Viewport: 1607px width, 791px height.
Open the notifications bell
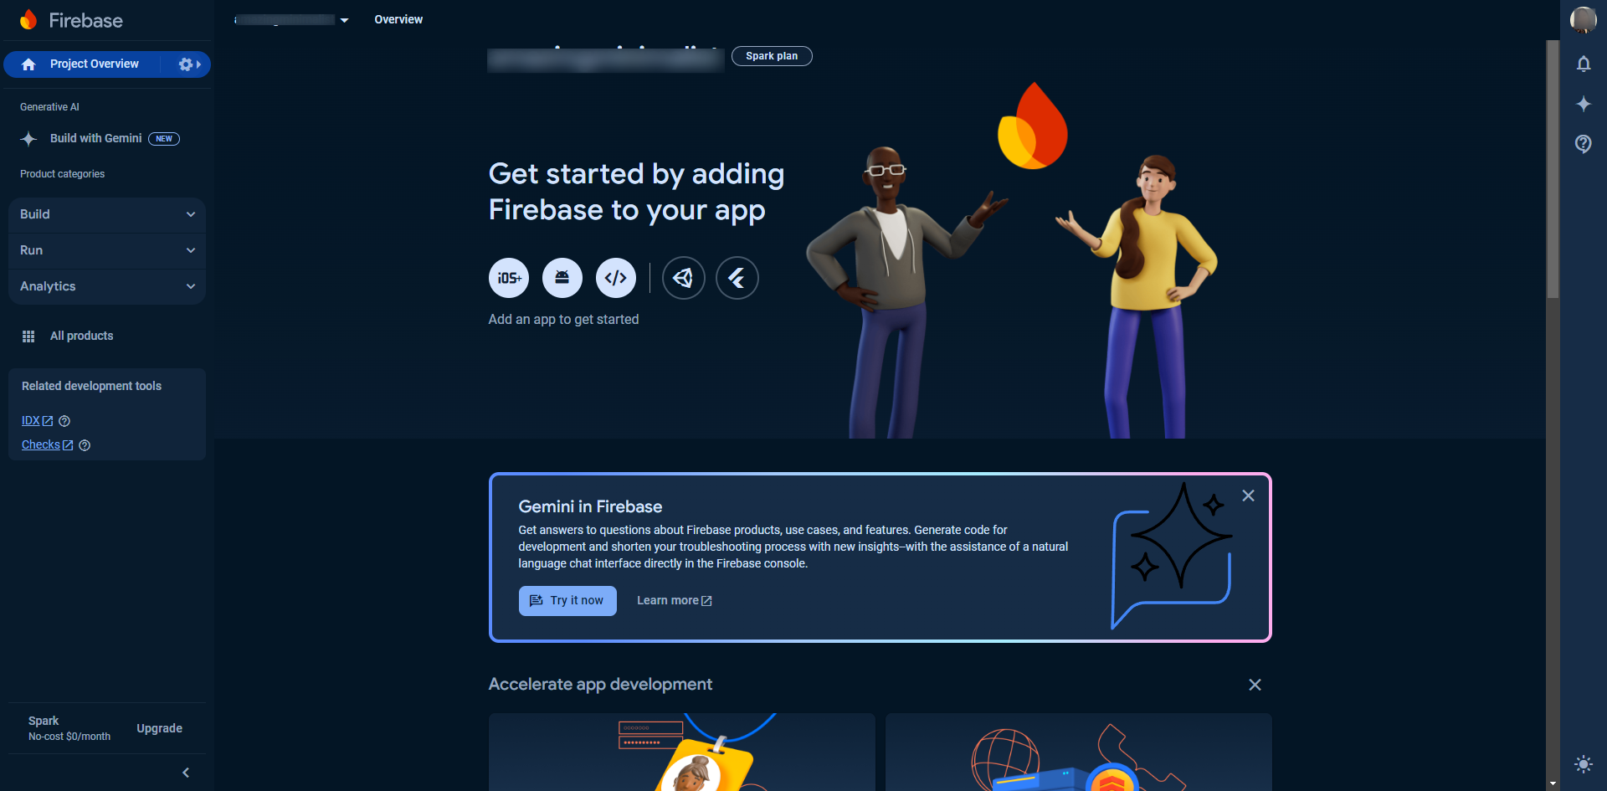[x=1584, y=64]
